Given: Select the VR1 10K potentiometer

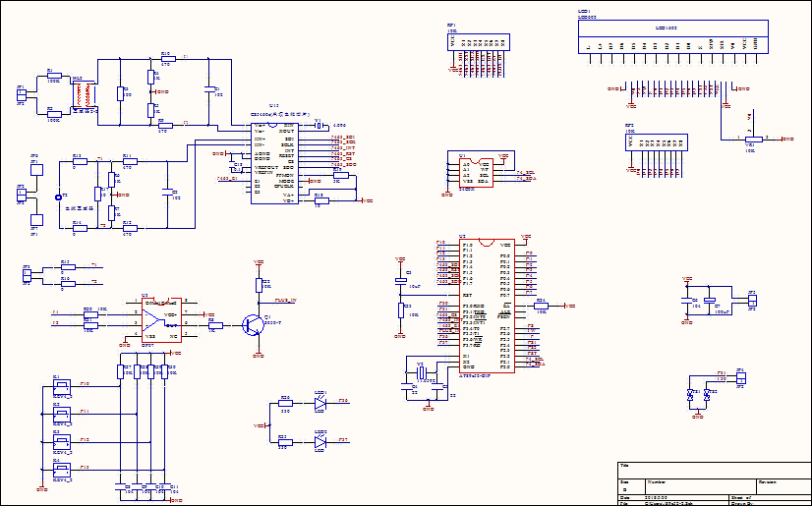Looking at the screenshot, I should click(x=753, y=139).
